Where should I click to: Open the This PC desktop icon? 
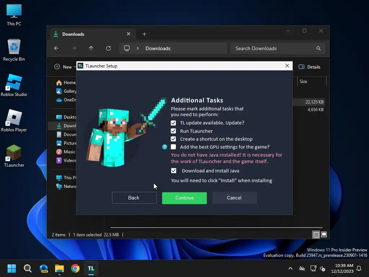[x=14, y=14]
